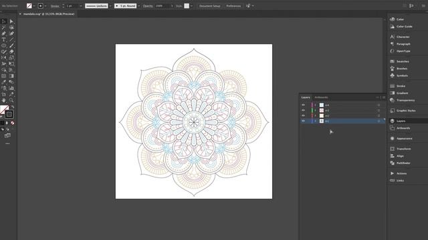Hide the layer with red color bar
This screenshot has width=428, height=240.
pos(303,115)
